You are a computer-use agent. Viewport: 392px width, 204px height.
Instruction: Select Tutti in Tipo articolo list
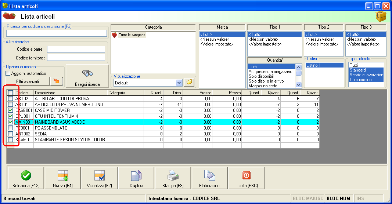tap(366, 65)
